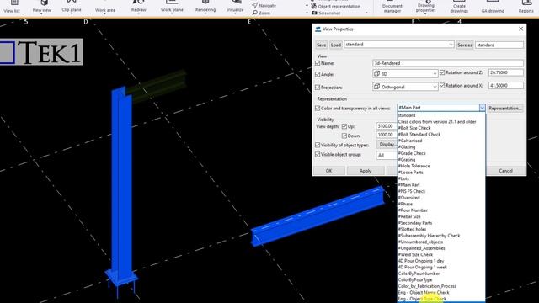Click the Display... button
This screenshot has width=539, height=303.
click(x=387, y=145)
